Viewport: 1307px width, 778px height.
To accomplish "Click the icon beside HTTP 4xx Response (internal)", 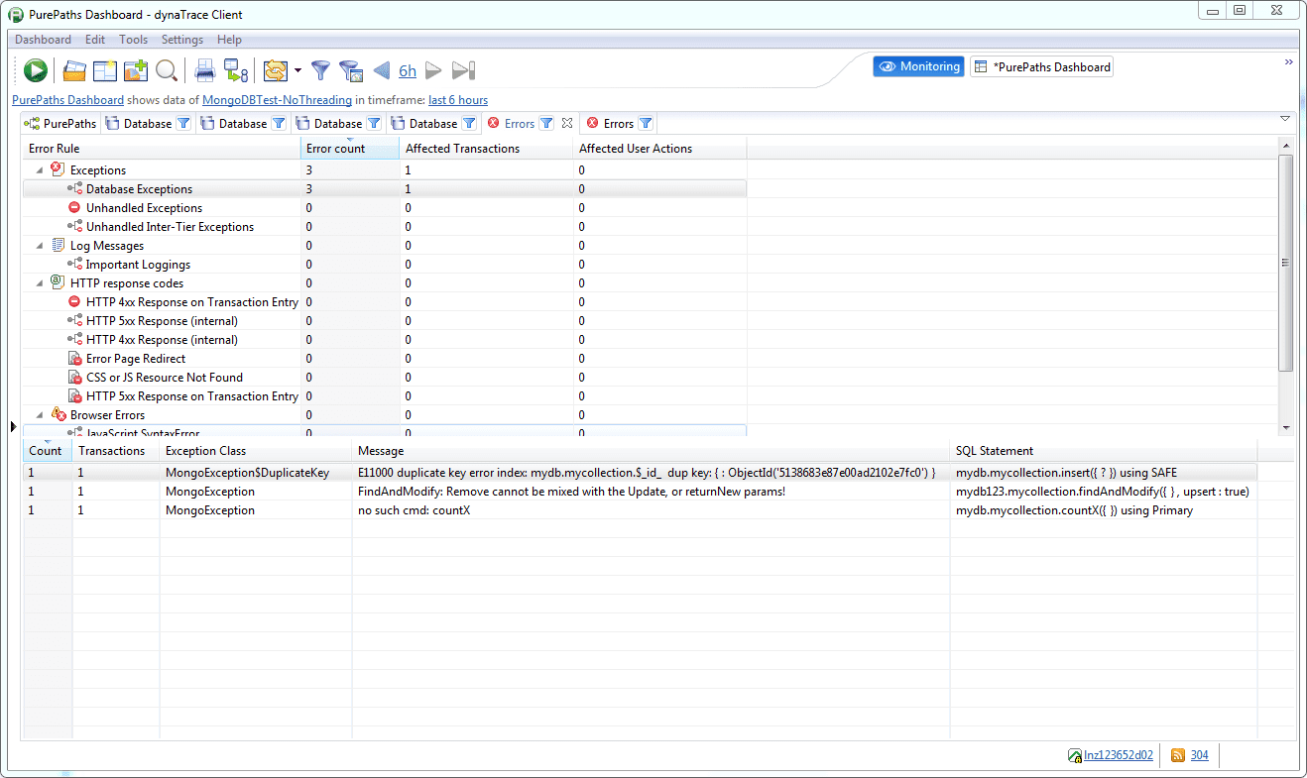I will coord(74,340).
